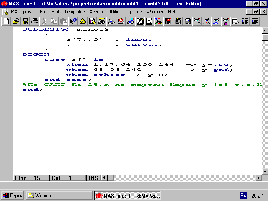Print the document using the printer icon
This screenshot has width=268, height=201.
tap(35, 21)
